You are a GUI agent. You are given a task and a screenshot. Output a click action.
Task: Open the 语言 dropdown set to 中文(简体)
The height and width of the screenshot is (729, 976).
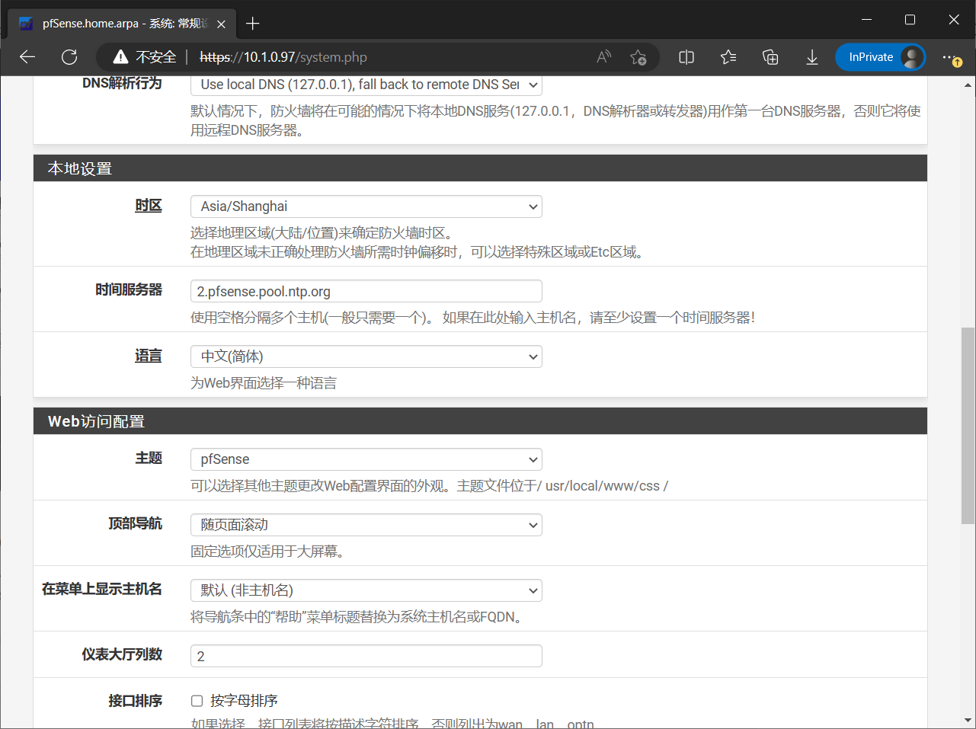tap(366, 356)
